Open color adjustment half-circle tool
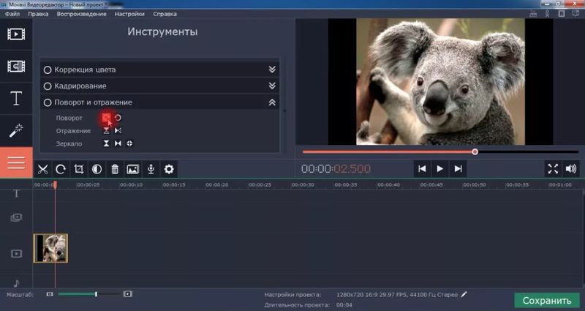This screenshot has width=585, height=311. point(97,169)
